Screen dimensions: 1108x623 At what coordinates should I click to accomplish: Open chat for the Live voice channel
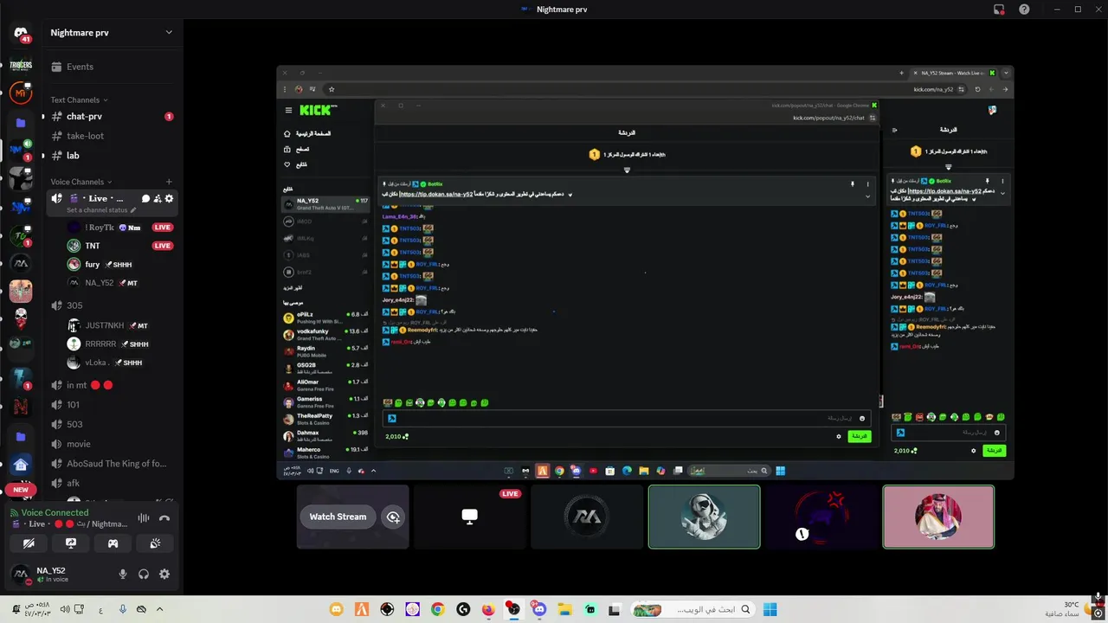(145, 199)
